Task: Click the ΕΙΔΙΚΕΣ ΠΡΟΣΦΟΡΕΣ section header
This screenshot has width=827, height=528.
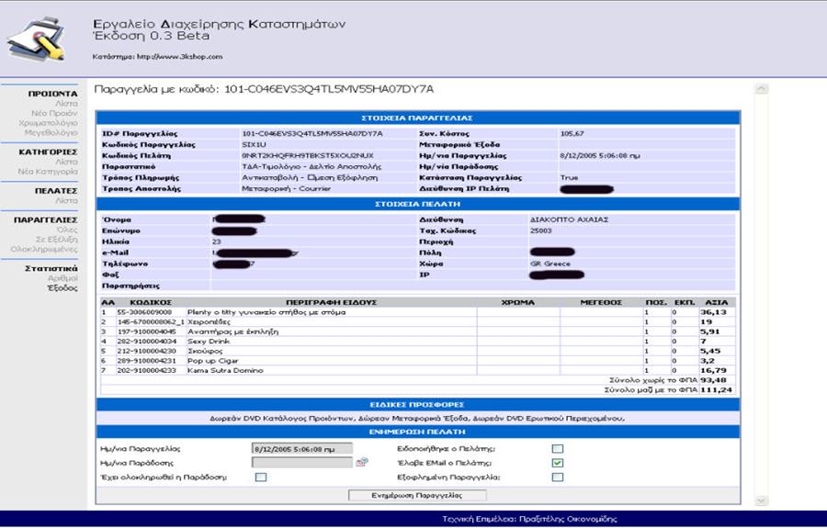Action: [418, 405]
